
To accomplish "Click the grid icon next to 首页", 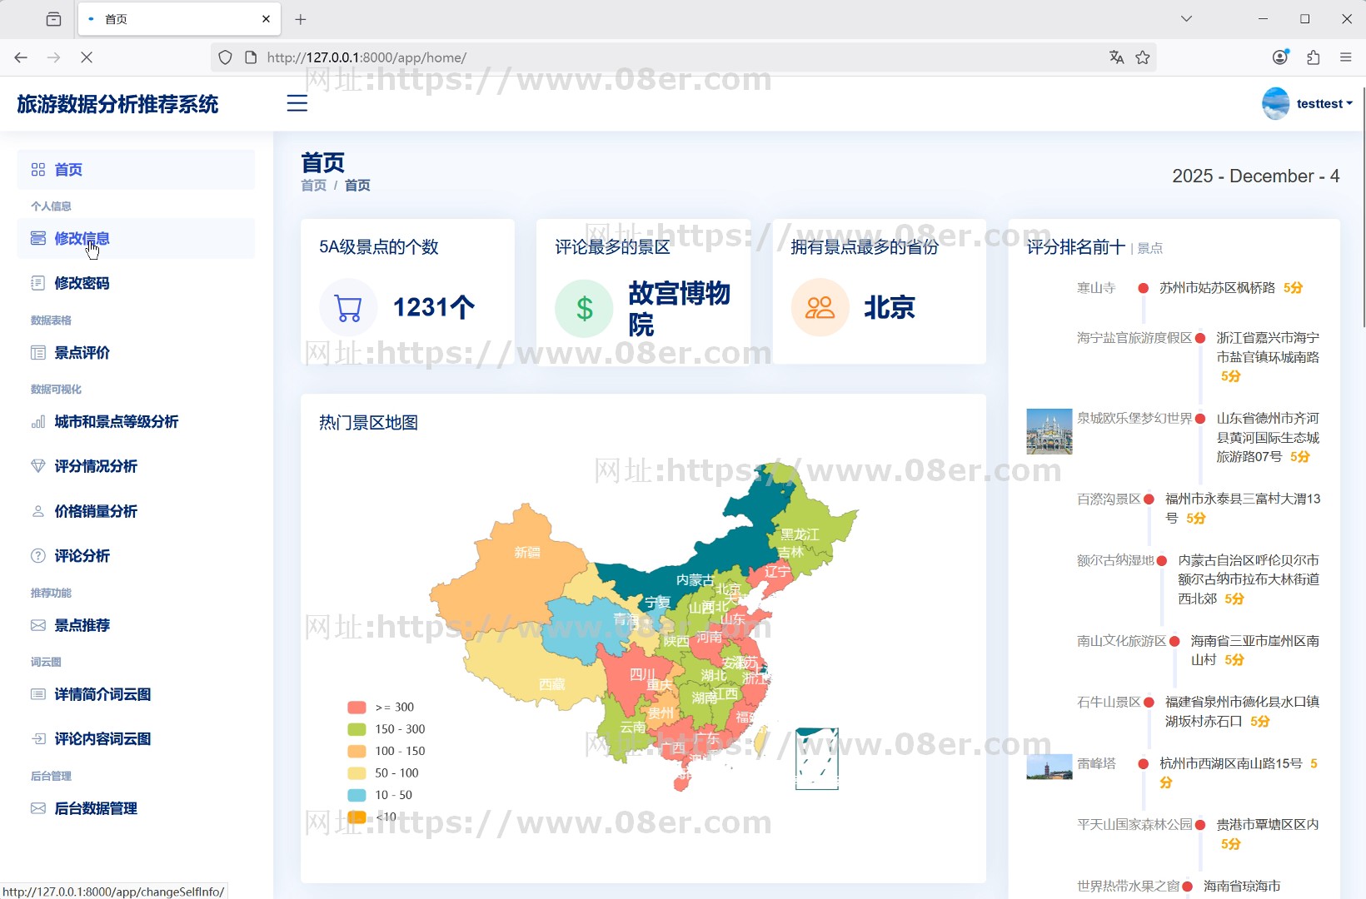I will click(38, 169).
